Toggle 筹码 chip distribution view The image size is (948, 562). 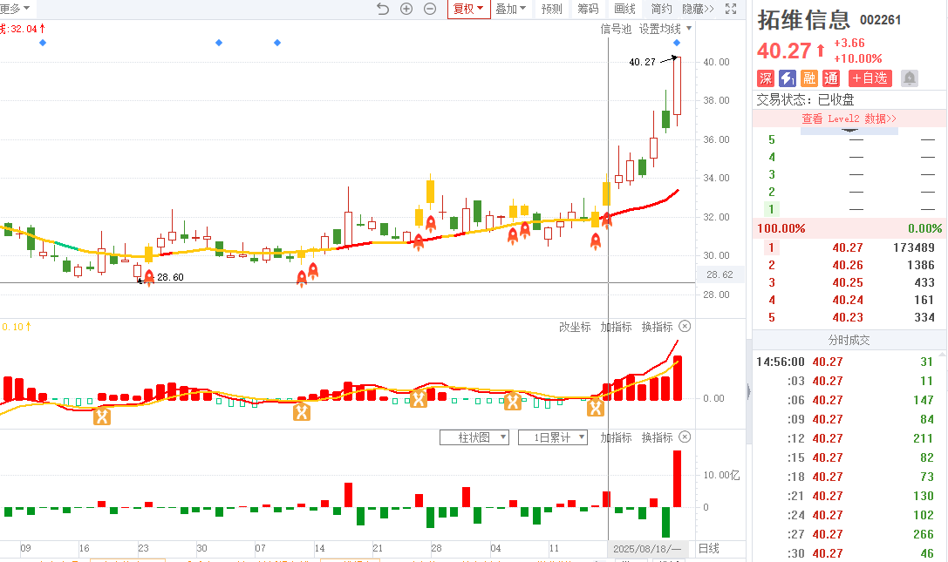pyautogui.click(x=588, y=9)
